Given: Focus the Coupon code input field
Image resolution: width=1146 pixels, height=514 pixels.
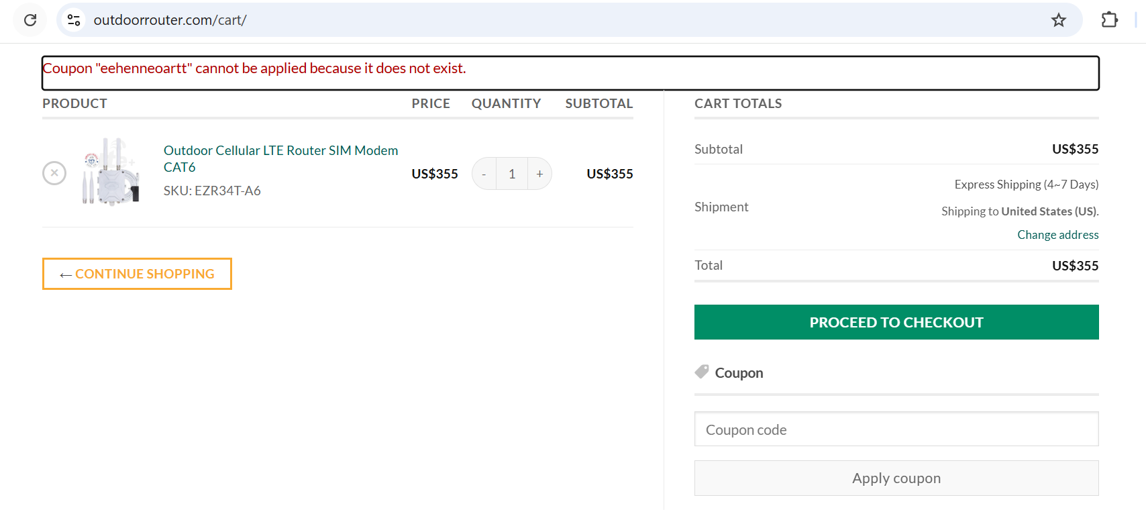Looking at the screenshot, I should click(x=896, y=429).
